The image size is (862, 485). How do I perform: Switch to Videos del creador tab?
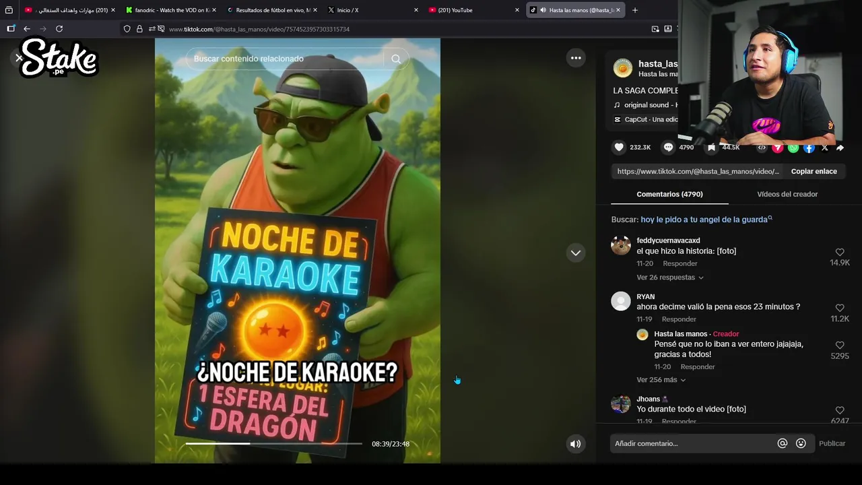(787, 194)
